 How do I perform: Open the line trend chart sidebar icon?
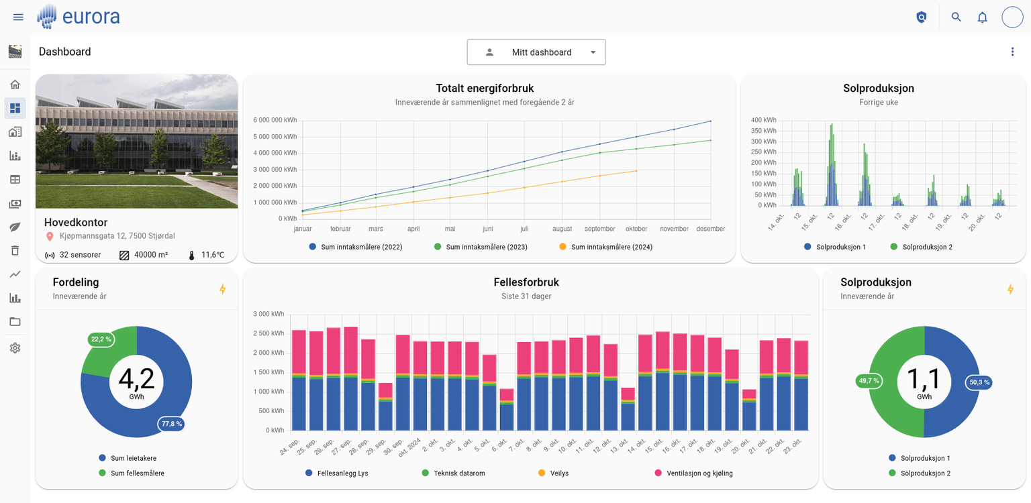15,274
